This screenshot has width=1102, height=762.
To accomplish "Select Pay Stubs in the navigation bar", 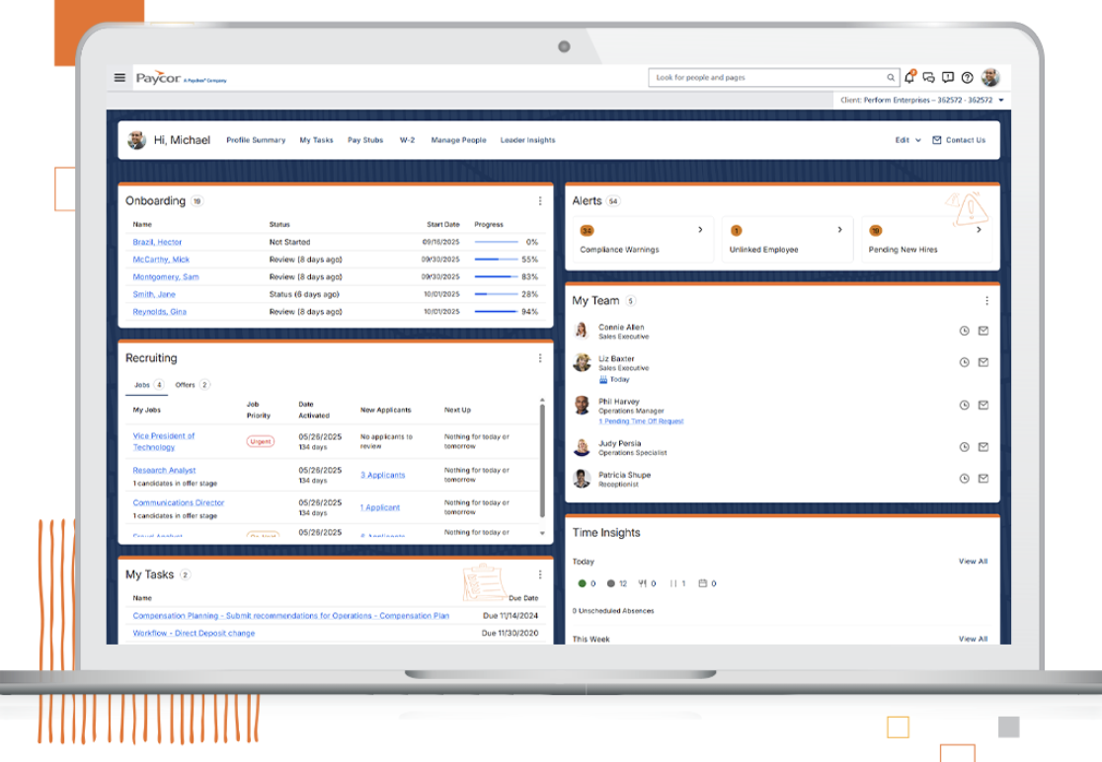I will point(365,140).
